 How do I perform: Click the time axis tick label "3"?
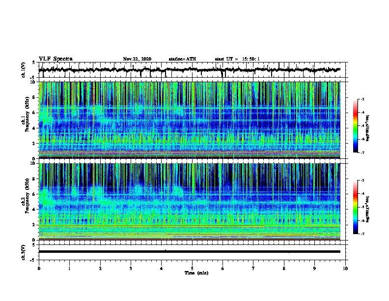tap(131, 269)
